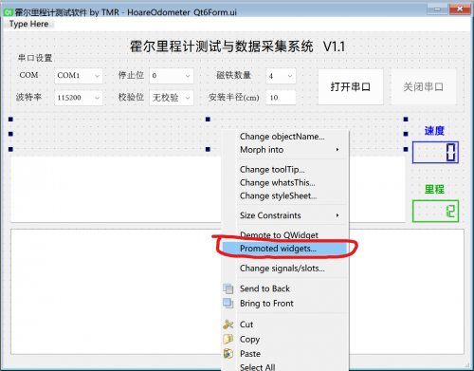
Task: Choose Change signals/slots... entry
Action: [285, 269]
